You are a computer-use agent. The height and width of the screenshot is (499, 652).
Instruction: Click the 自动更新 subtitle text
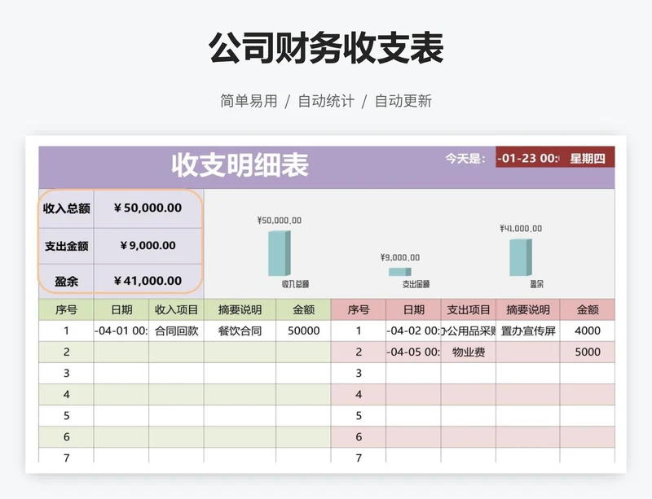click(403, 101)
